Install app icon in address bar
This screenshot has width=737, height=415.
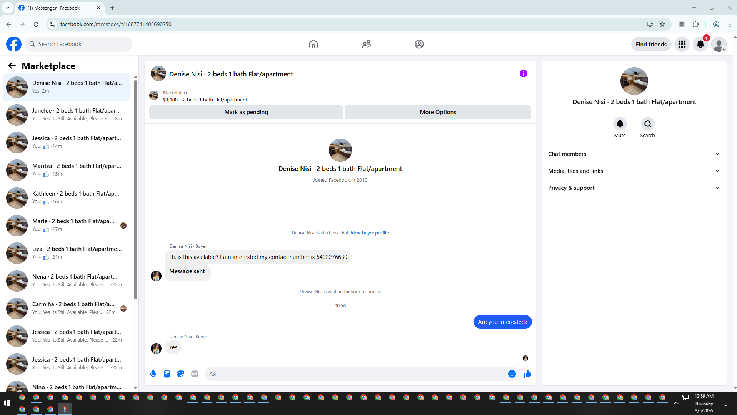650,24
